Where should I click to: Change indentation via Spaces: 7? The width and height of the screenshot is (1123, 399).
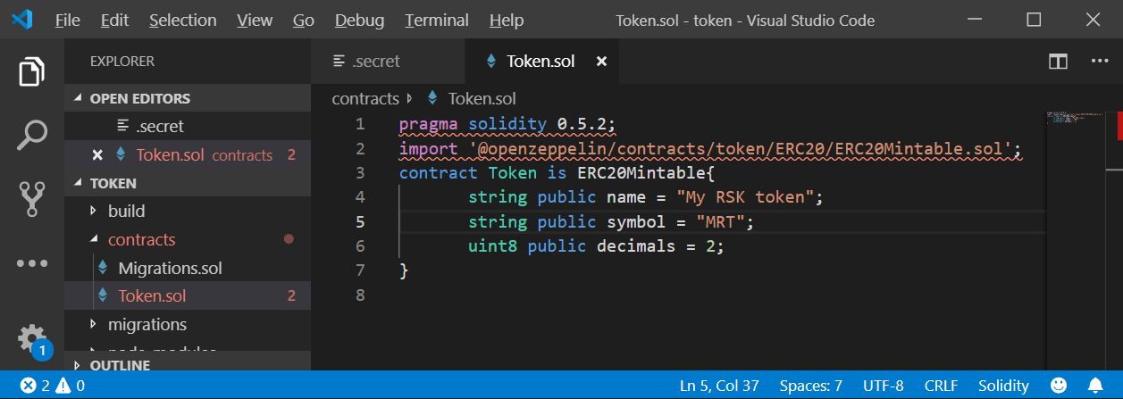tap(810, 386)
